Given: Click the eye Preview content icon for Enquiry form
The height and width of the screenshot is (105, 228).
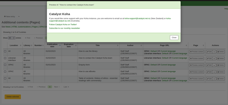Looking at the screenshot, I should [x=191, y=65].
